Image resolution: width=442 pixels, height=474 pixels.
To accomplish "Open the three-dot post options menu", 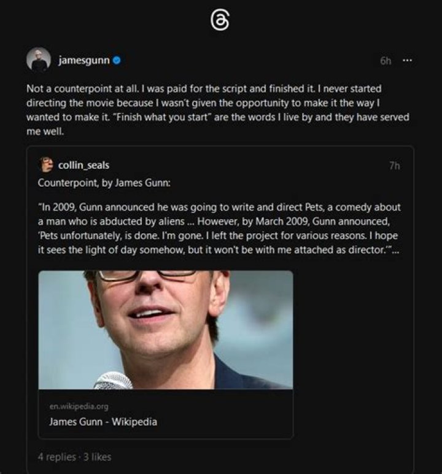I will 406,60.
